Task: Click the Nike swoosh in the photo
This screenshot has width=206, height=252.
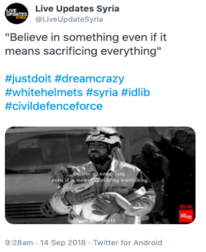Action: tap(84, 221)
